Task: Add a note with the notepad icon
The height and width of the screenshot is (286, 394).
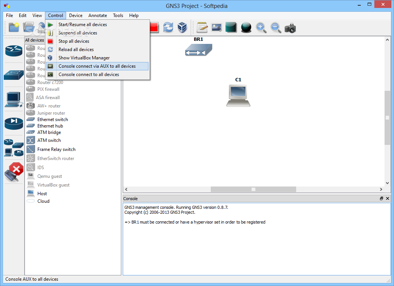Action: tap(202, 27)
